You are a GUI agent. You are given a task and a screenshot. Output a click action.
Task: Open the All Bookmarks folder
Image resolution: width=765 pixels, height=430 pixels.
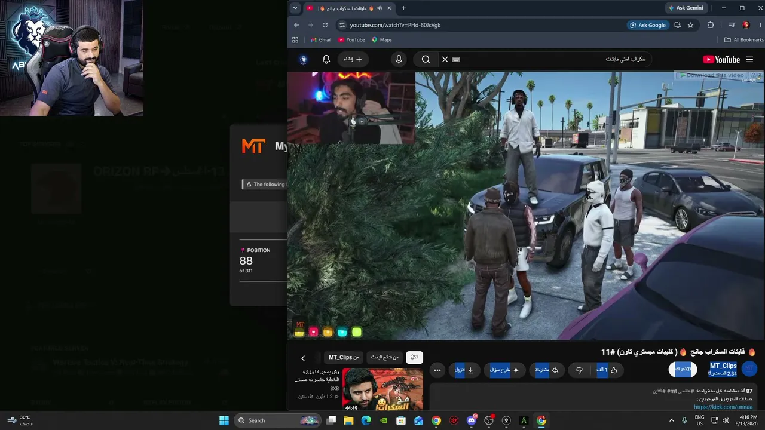point(743,40)
